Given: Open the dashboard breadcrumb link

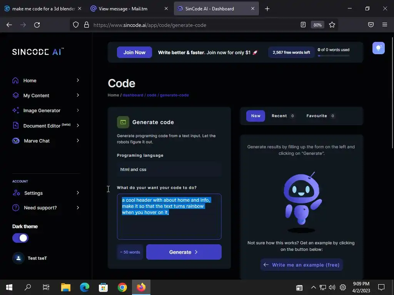Looking at the screenshot, I should click(133, 95).
